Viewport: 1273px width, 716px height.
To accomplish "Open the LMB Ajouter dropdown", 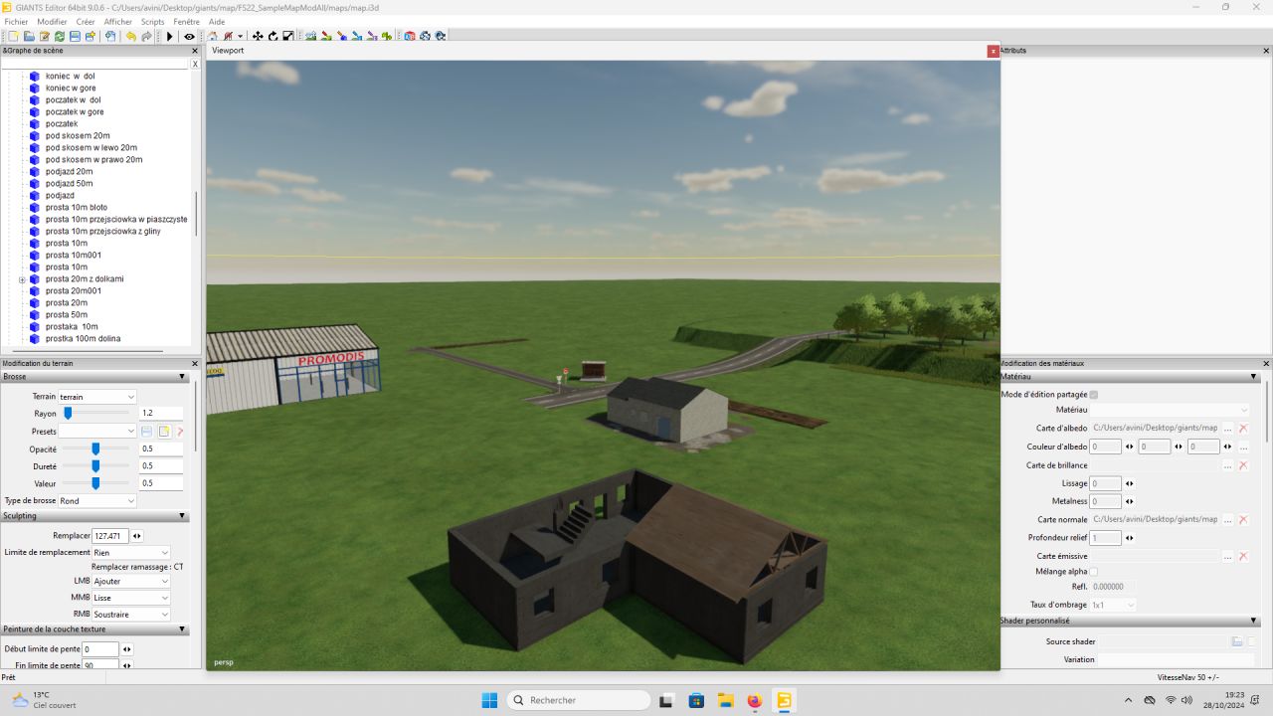I will [x=131, y=581].
